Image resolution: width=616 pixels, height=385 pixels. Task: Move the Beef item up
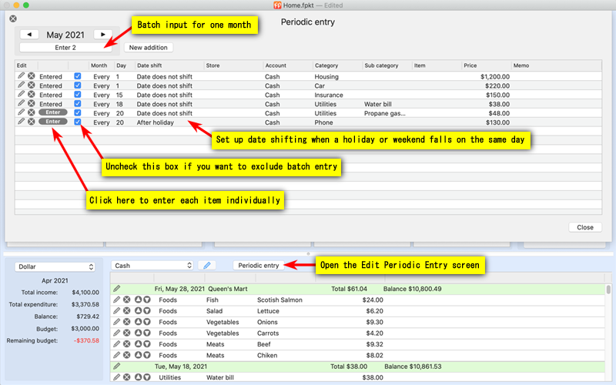[x=138, y=343]
